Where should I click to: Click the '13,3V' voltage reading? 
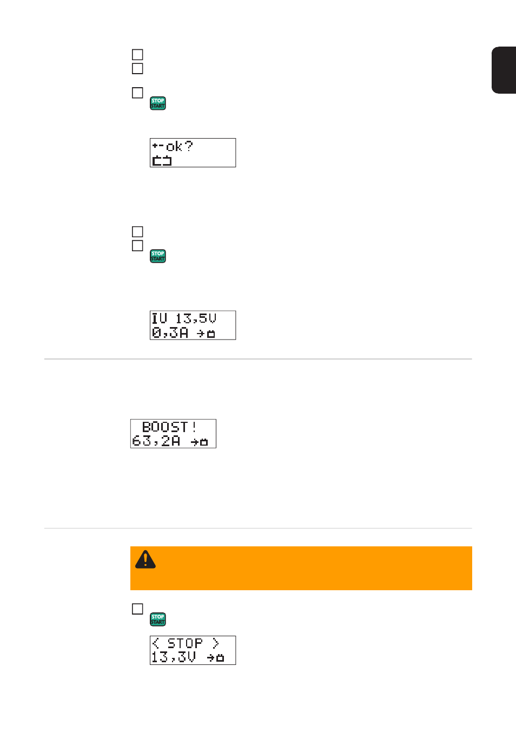174,657
